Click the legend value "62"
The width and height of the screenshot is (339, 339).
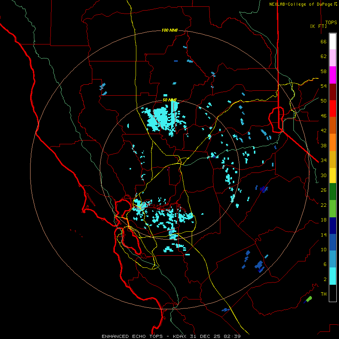324,56
